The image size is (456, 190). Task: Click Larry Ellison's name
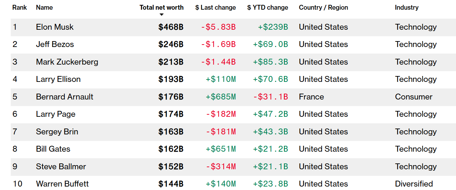[58, 79]
